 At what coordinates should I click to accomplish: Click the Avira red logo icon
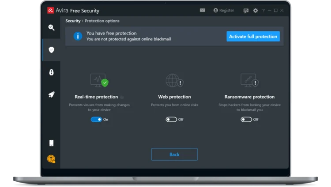50,10
